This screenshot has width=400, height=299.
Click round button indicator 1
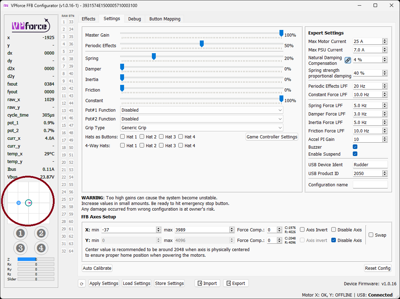20,233
